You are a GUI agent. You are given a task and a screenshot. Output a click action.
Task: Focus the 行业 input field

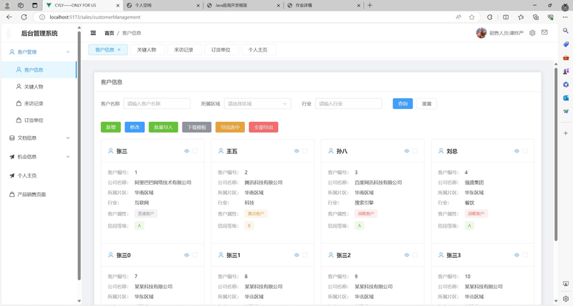(x=349, y=104)
